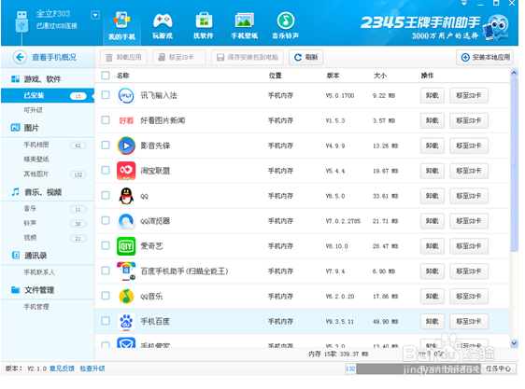Check the QQ浏览器 checkbox
Image resolution: width=525 pixels, height=389 pixels.
pyautogui.click(x=106, y=220)
